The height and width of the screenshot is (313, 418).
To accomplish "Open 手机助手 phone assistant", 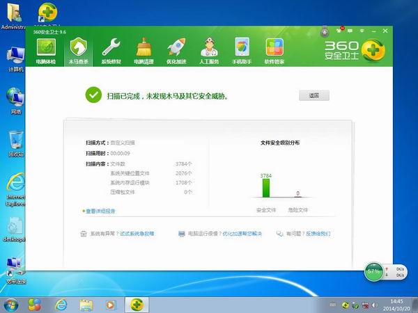I will (242, 51).
